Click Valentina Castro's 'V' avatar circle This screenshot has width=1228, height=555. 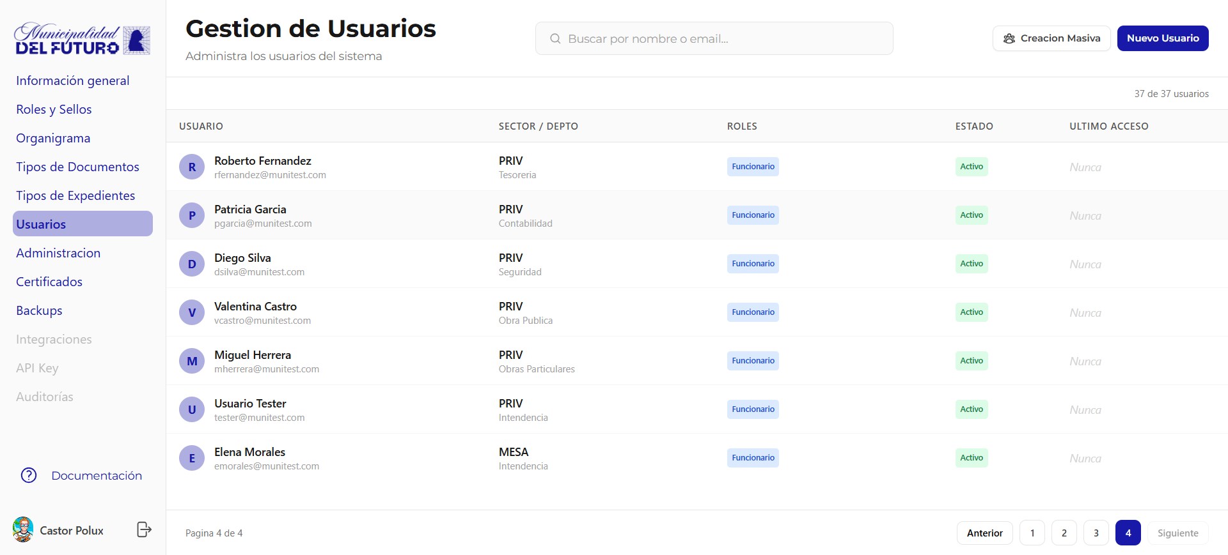pos(192,313)
